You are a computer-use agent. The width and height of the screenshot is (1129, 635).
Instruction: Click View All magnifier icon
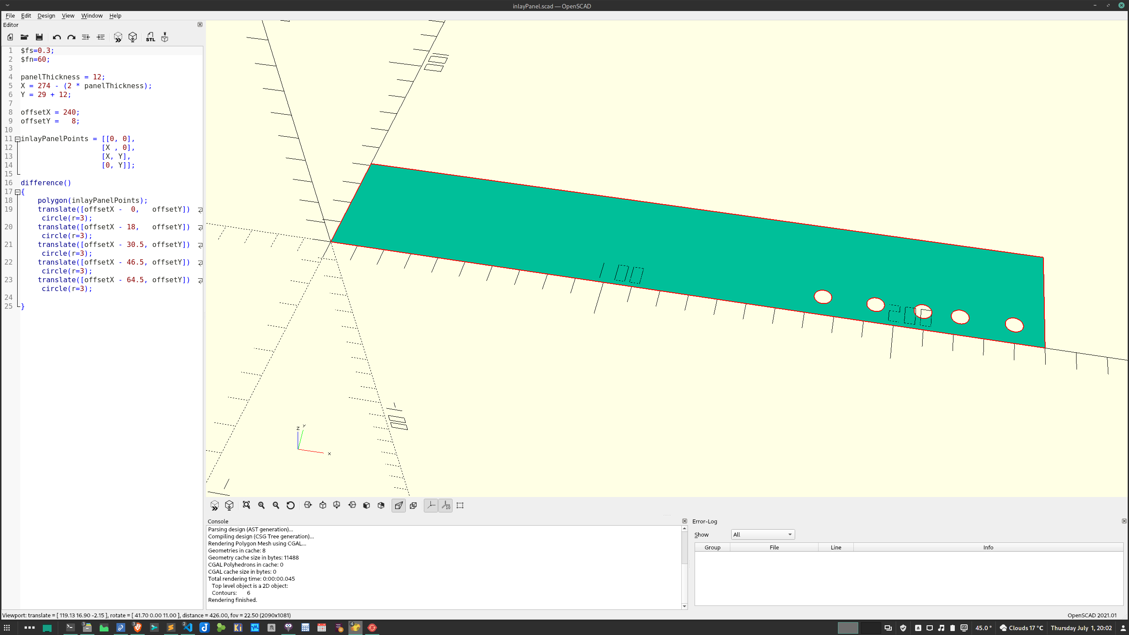pos(247,505)
